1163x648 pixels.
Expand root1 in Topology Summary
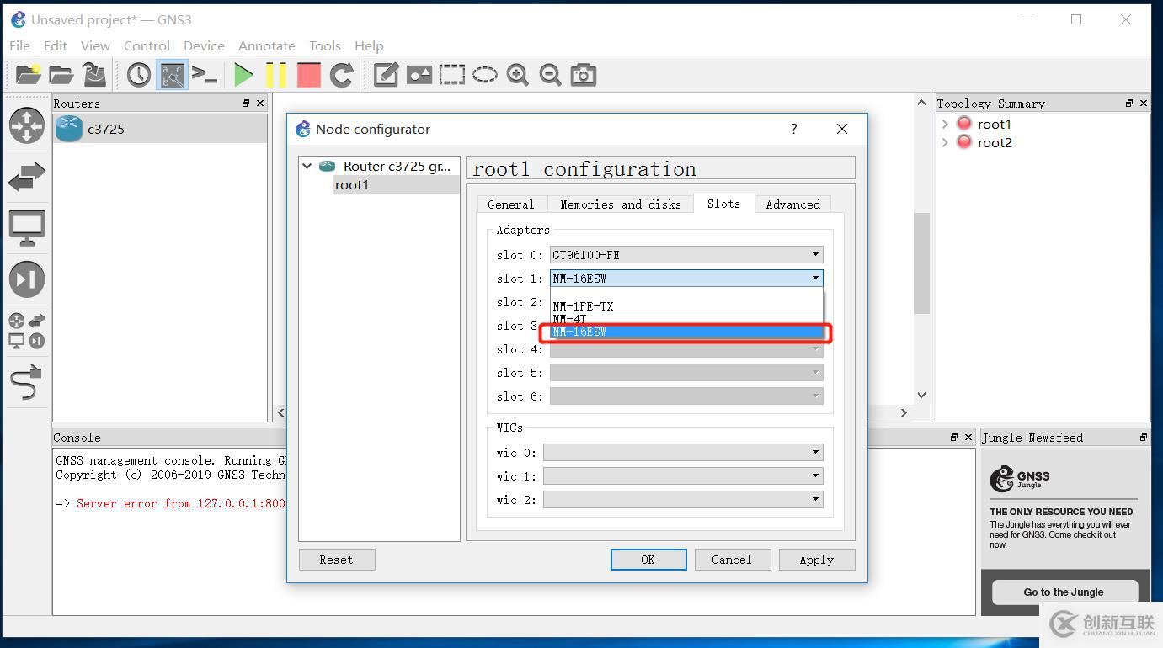click(x=945, y=124)
